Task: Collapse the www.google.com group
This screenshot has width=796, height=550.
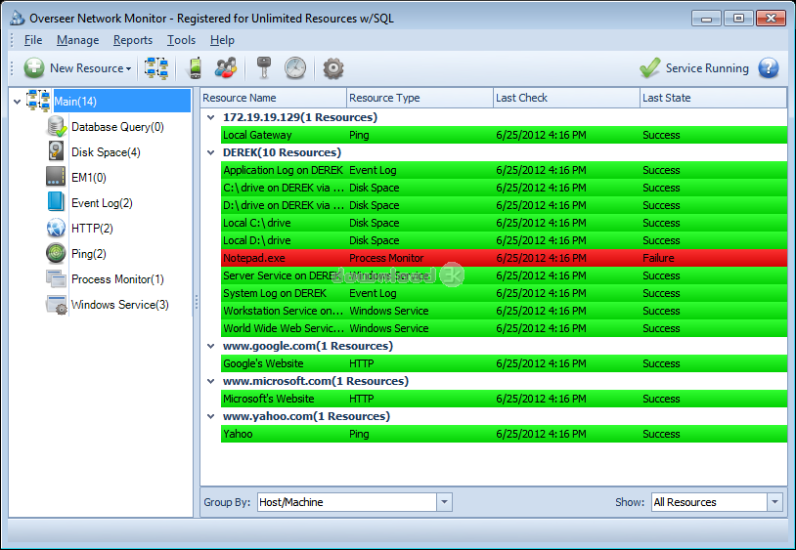Action: 210,346
